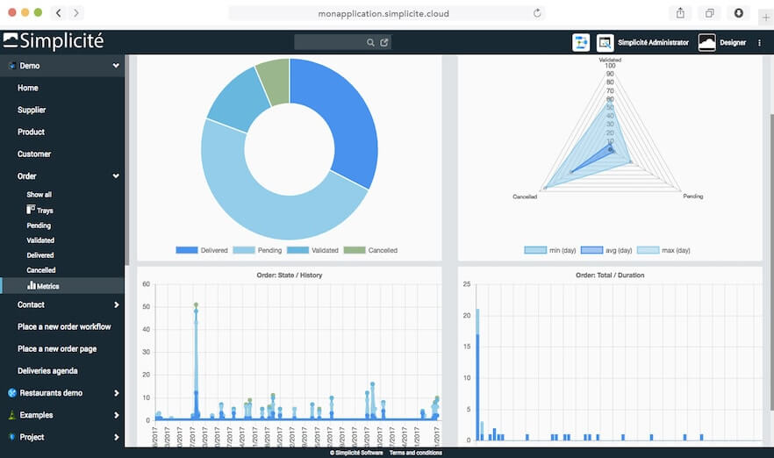
Task: Click the browser tabs overview icon
Action: click(709, 13)
